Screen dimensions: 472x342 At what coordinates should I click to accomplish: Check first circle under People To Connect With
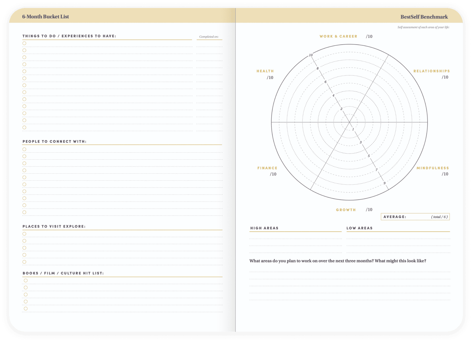24,149
